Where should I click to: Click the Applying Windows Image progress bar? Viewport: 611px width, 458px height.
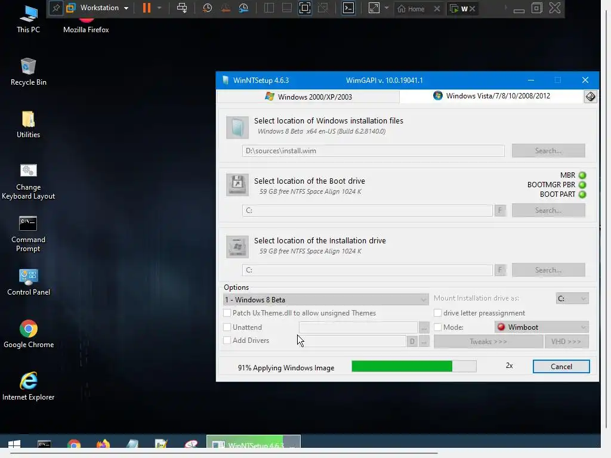[414, 366]
